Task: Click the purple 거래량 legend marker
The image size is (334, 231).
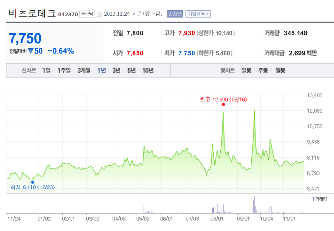Action: pos(314,199)
